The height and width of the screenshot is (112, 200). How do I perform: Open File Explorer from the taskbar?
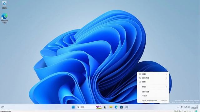tap(111, 107)
